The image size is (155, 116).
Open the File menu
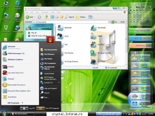(27, 12)
